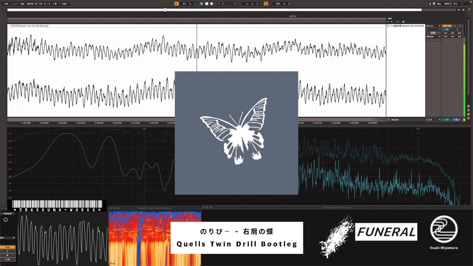Click the MIDI overdub plus icon

coord(219,3)
